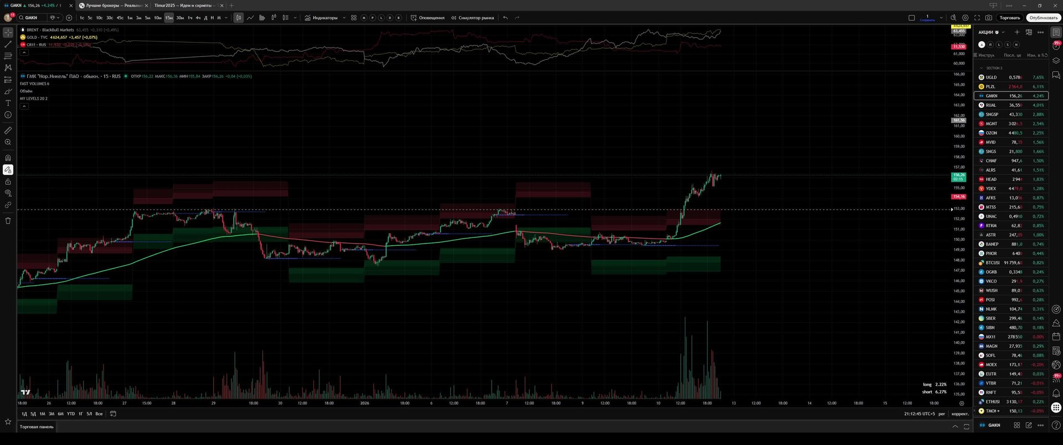
Task: Expand saved layout dropdown arrow
Action: pyautogui.click(x=941, y=18)
